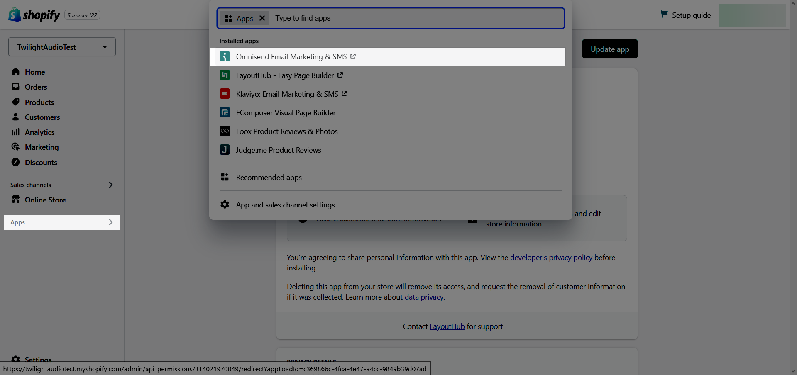Click the Judge.me app icon

(225, 150)
